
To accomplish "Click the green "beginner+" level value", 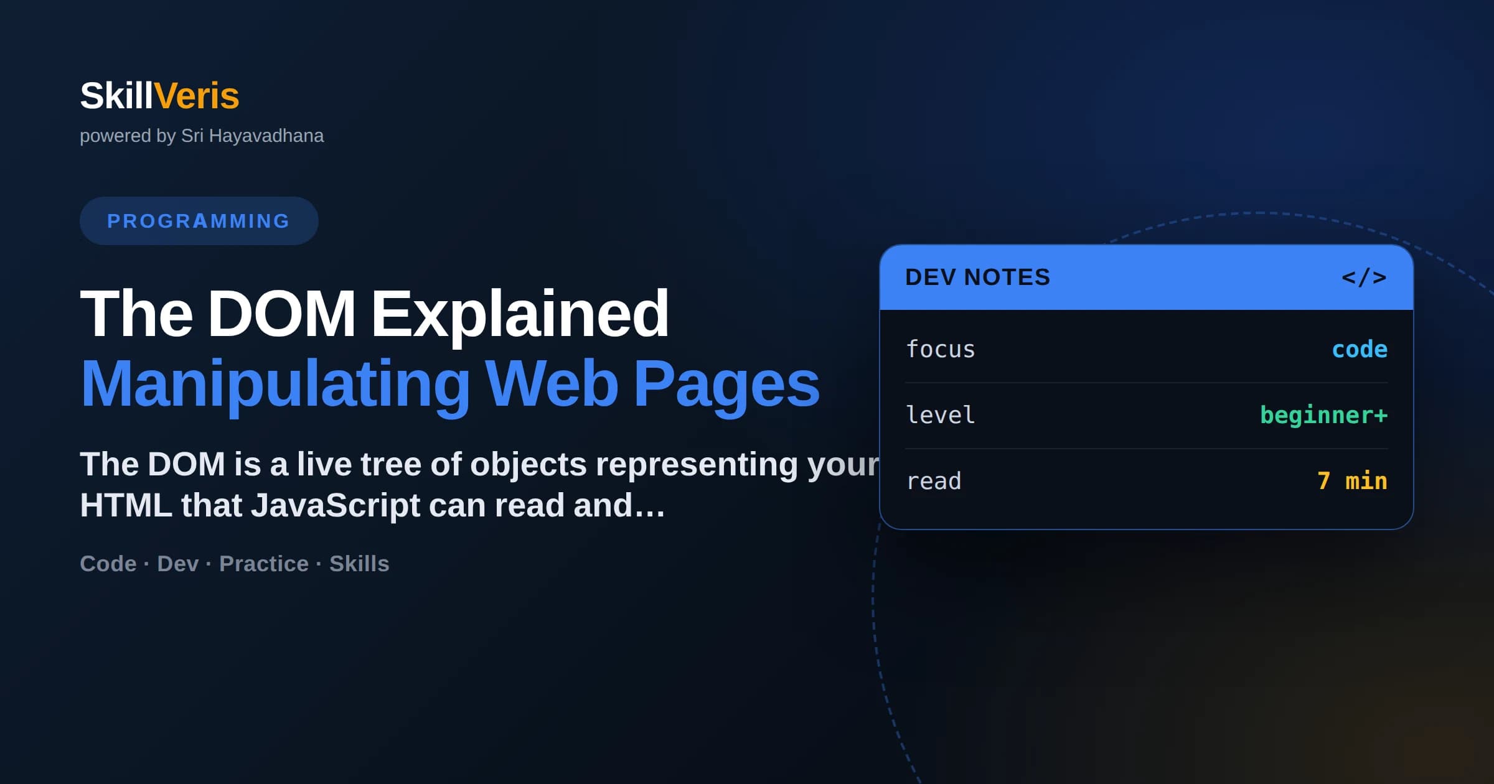I will (x=1324, y=416).
